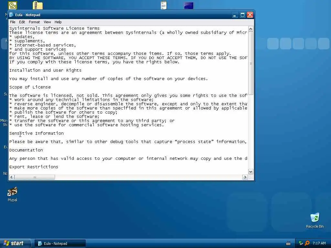Click the 'Documentation' heading

point(26,150)
